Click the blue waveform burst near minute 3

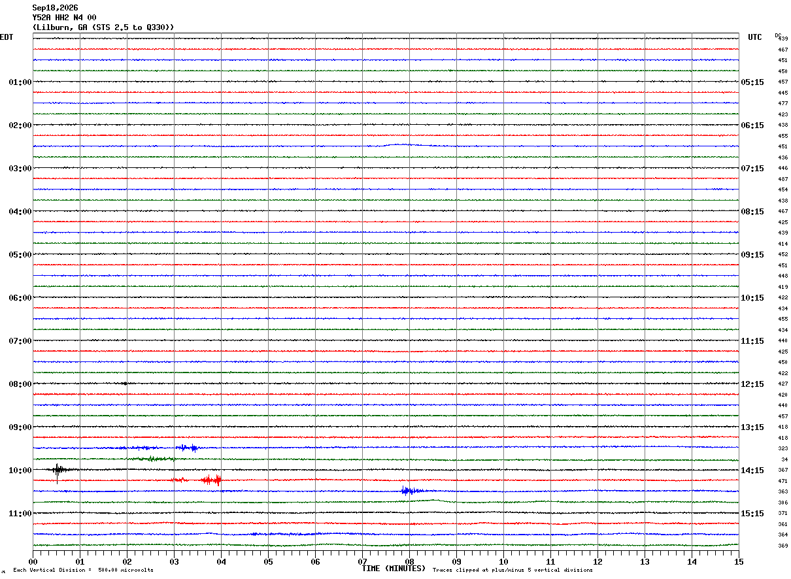coord(188,448)
